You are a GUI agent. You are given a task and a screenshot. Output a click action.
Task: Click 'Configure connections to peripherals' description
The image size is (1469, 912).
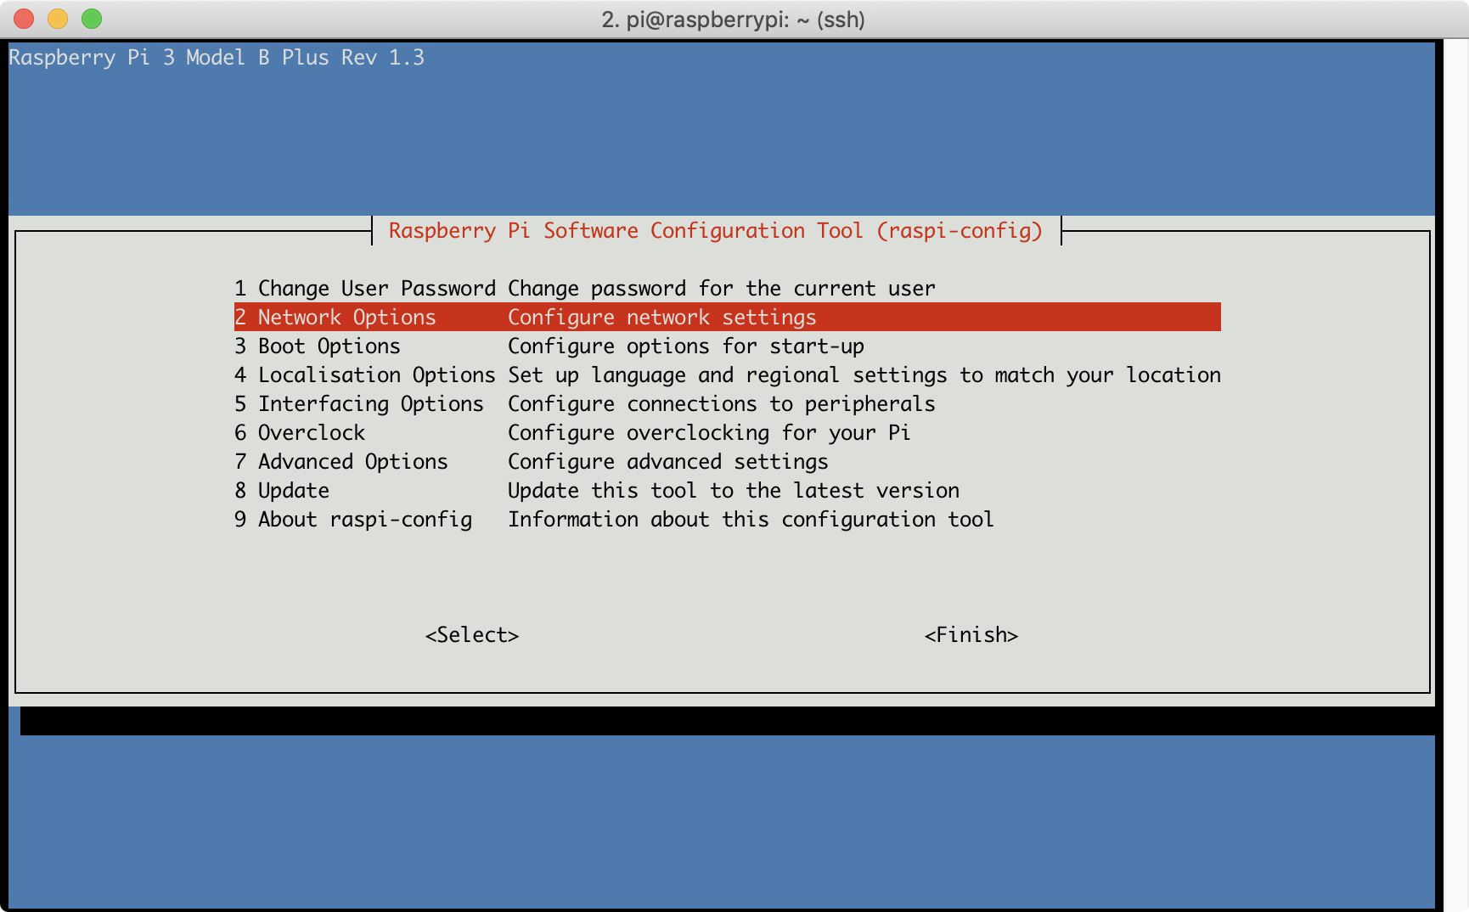pyautogui.click(x=722, y=404)
